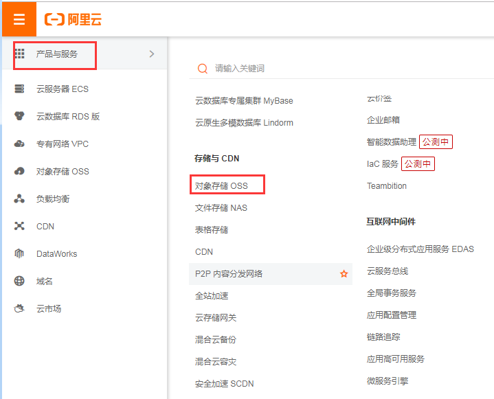Open 云服务总线 link

click(388, 271)
